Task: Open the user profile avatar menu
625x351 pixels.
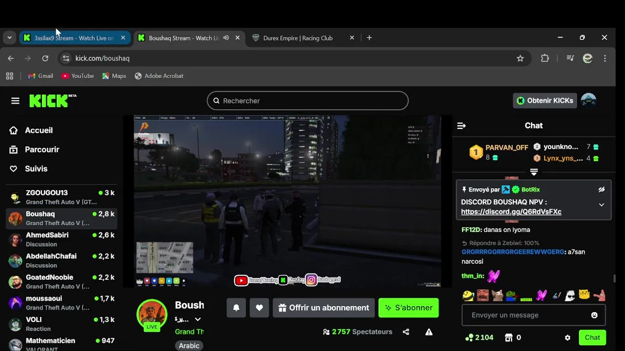Action: pos(588,100)
